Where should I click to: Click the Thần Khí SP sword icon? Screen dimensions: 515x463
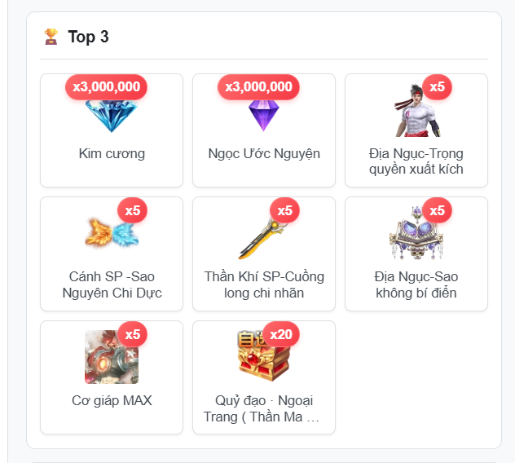point(262,239)
